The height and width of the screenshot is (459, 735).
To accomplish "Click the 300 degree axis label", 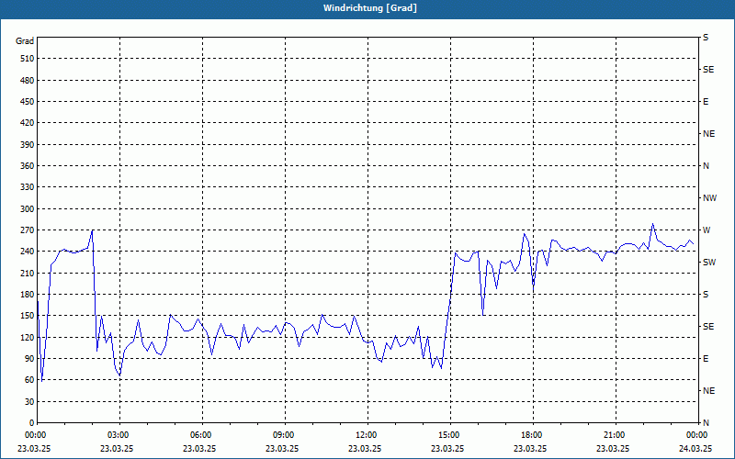I will coord(28,209).
